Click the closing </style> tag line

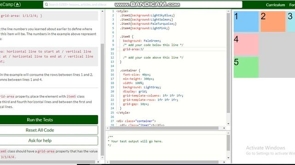(123, 113)
